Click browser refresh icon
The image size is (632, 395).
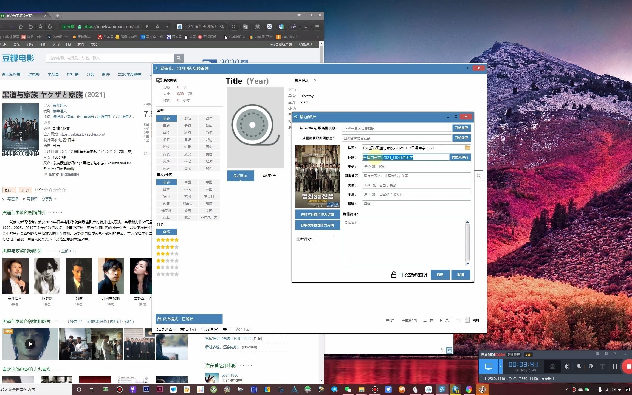coord(50,27)
